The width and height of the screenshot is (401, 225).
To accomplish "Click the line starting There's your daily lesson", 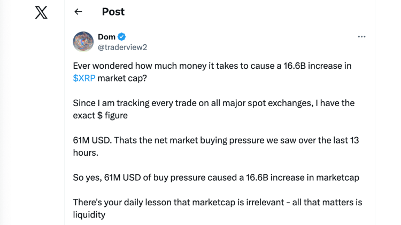I will pos(217,202).
